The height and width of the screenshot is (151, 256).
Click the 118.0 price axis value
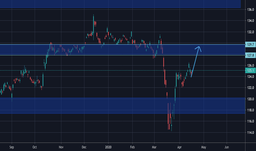[x=251, y=110]
